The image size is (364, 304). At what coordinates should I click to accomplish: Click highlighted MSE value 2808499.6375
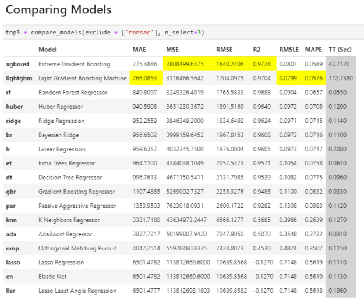185,64
